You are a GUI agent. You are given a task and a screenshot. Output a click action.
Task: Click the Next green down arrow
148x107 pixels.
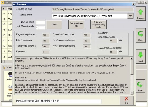coord(140,55)
